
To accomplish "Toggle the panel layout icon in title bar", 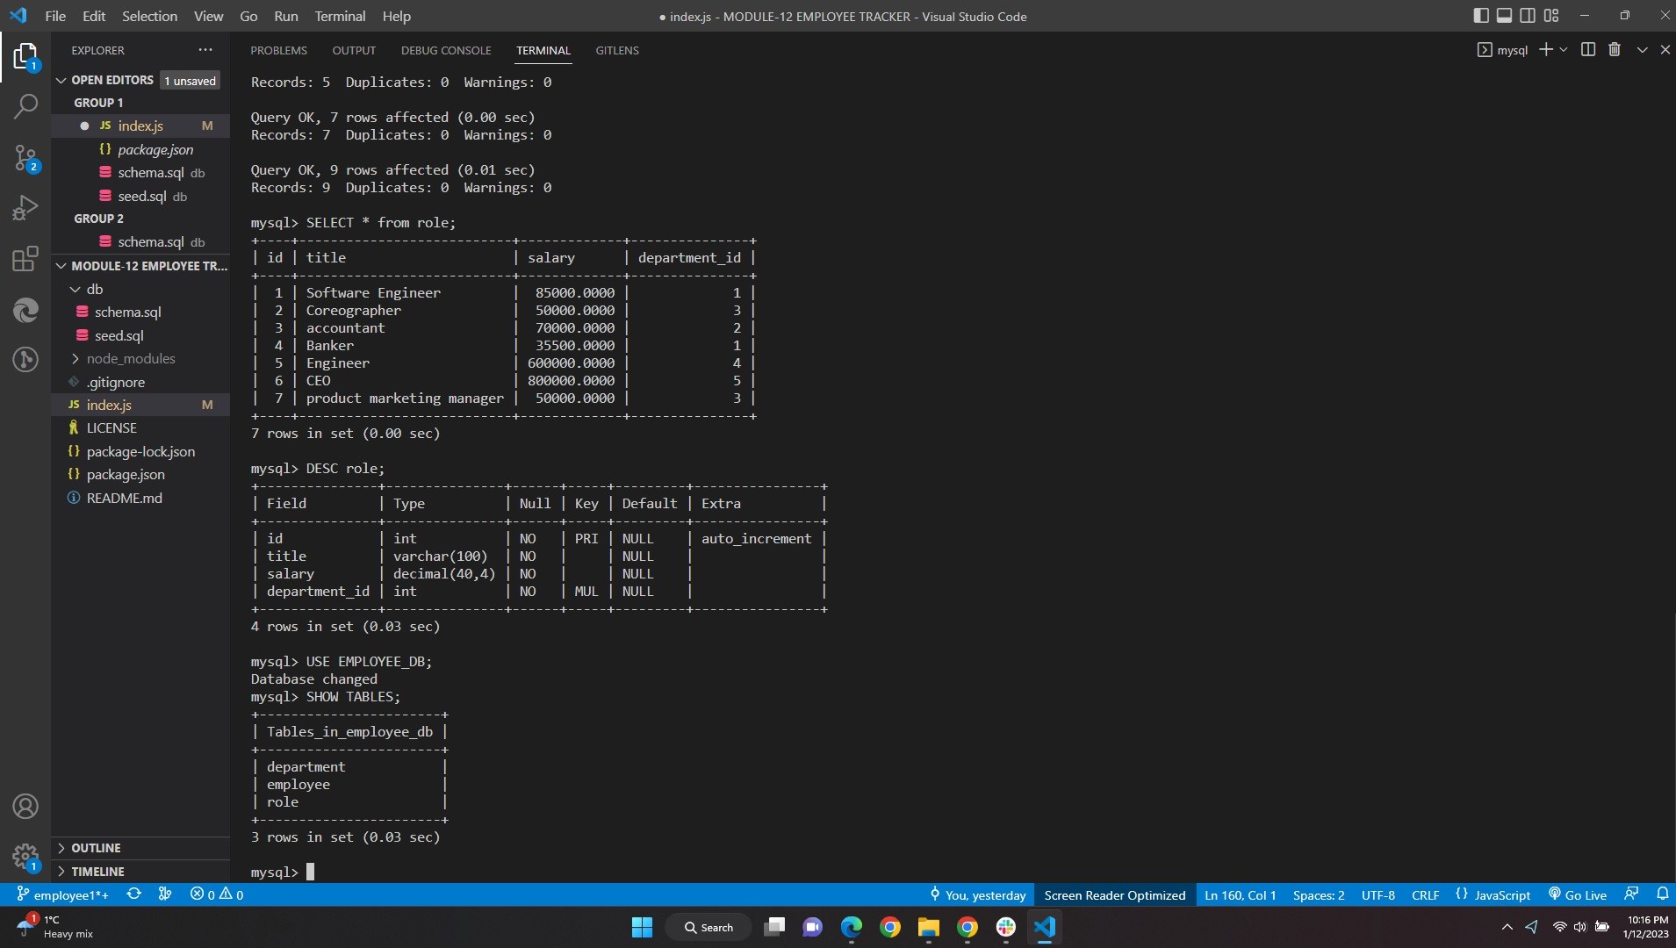I will (1506, 15).
